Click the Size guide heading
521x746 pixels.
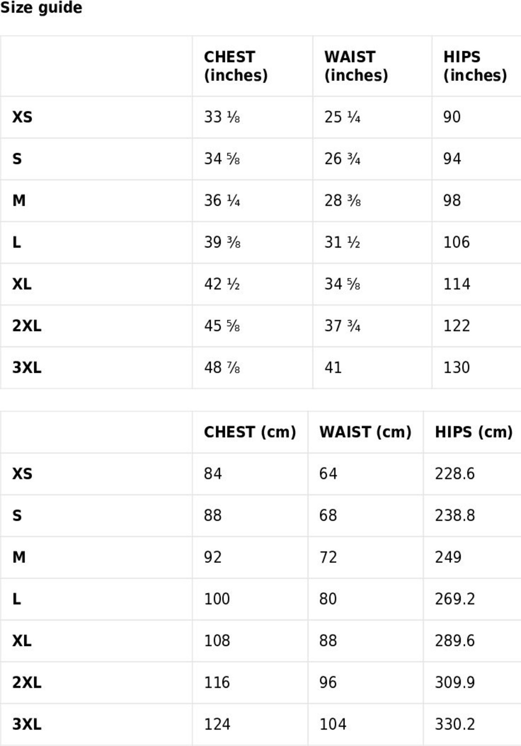tap(41, 8)
